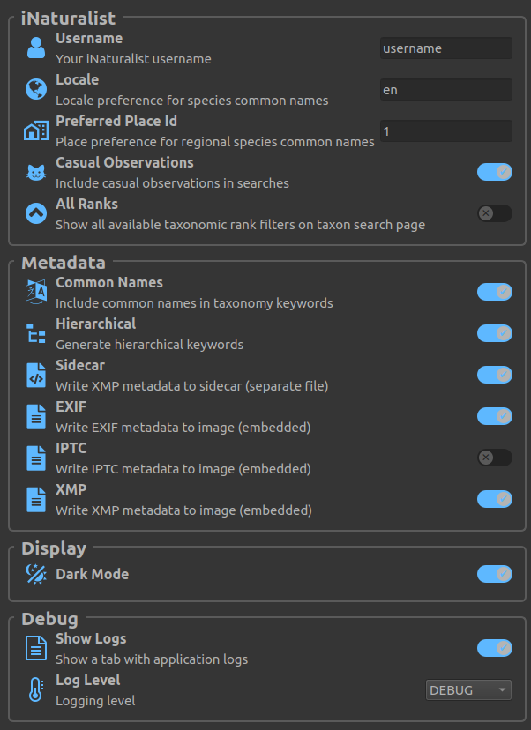Click the 'Logging level' description
Viewport: 531px width, 730px height.
pos(95,701)
